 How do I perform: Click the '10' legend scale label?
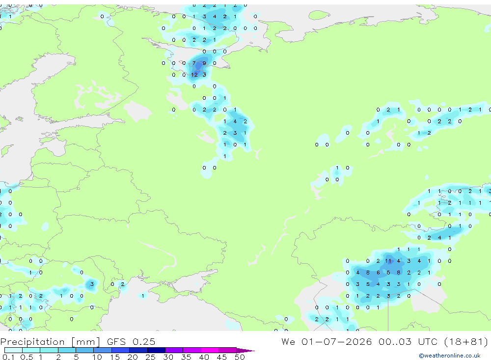pyautogui.click(x=97, y=357)
